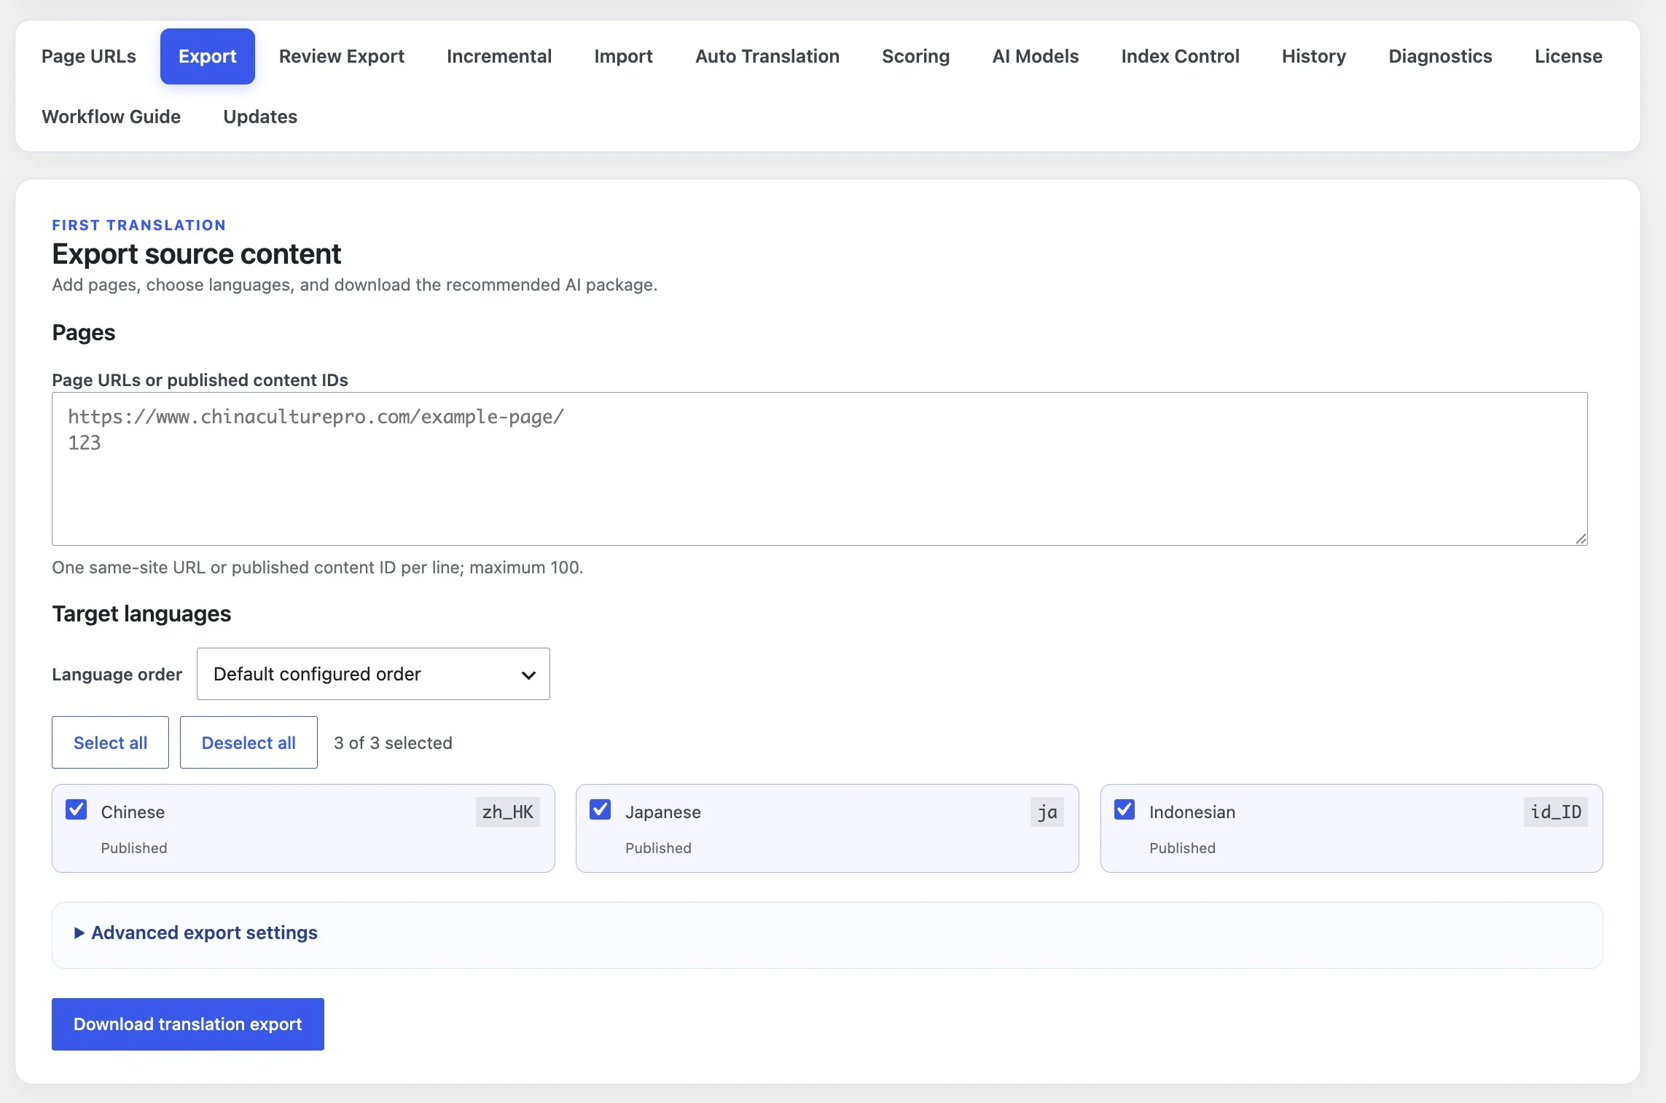Click the zh_HK locale code badge
This screenshot has height=1103, width=1666.
[507, 812]
